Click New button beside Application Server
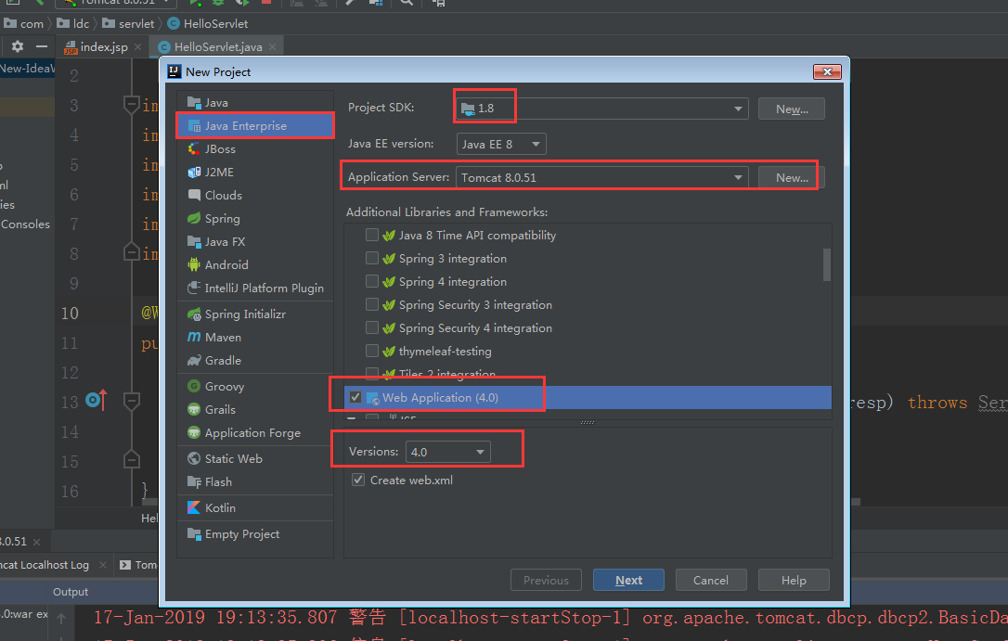1008x641 pixels. (792, 178)
